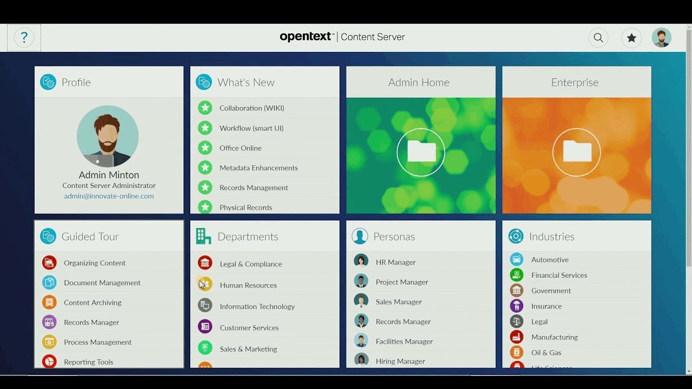Open the admin@innovate-online.com email link

click(109, 196)
